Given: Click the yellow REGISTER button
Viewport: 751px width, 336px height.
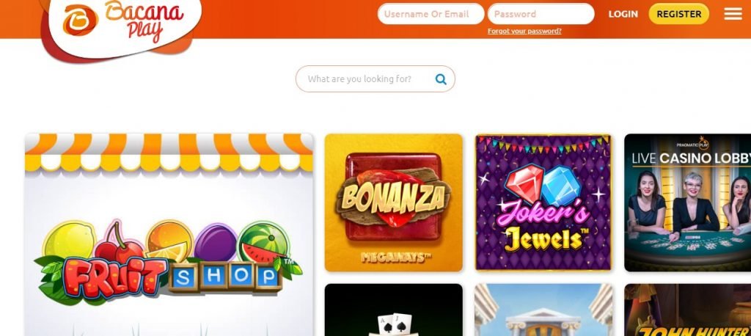Looking at the screenshot, I should coord(678,14).
